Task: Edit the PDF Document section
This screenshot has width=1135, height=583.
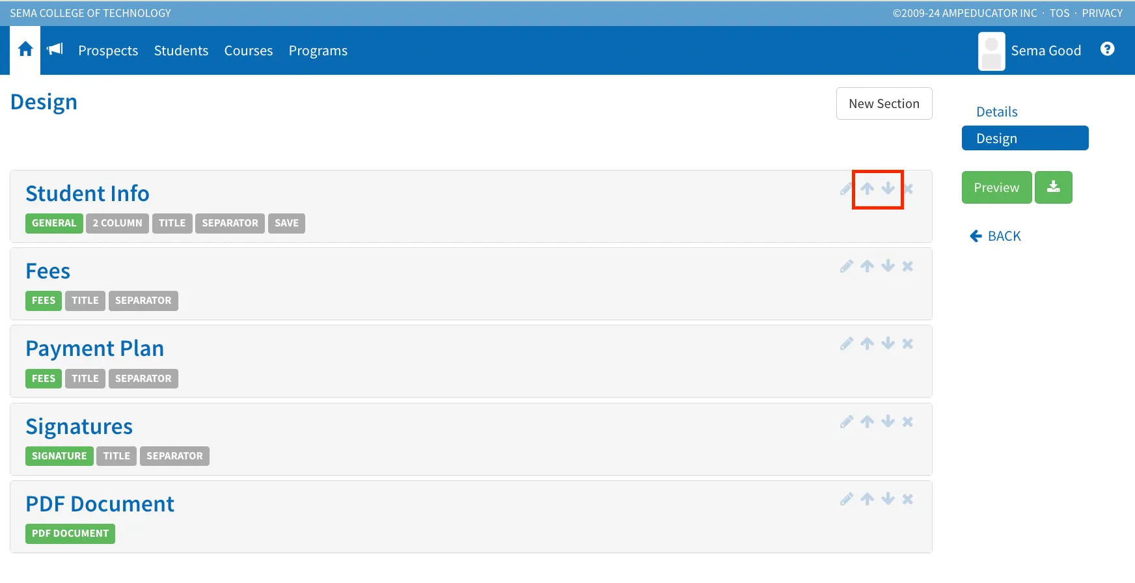Action: (846, 499)
